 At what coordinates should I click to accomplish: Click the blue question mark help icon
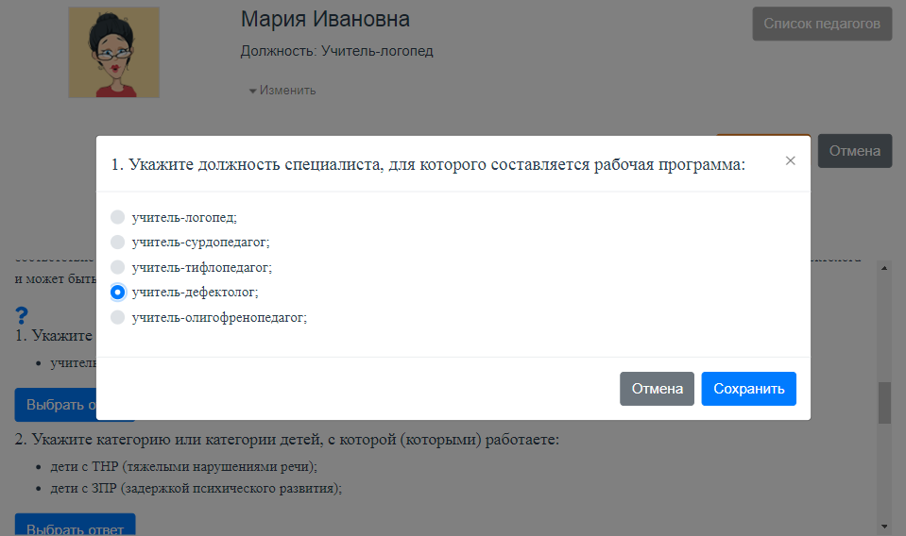click(23, 316)
